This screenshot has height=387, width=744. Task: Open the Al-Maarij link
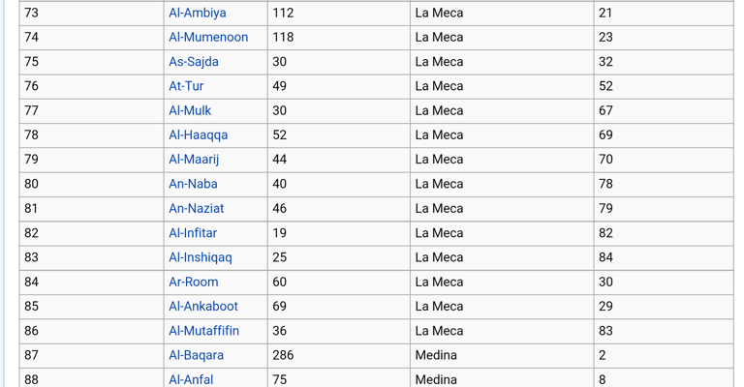(194, 160)
